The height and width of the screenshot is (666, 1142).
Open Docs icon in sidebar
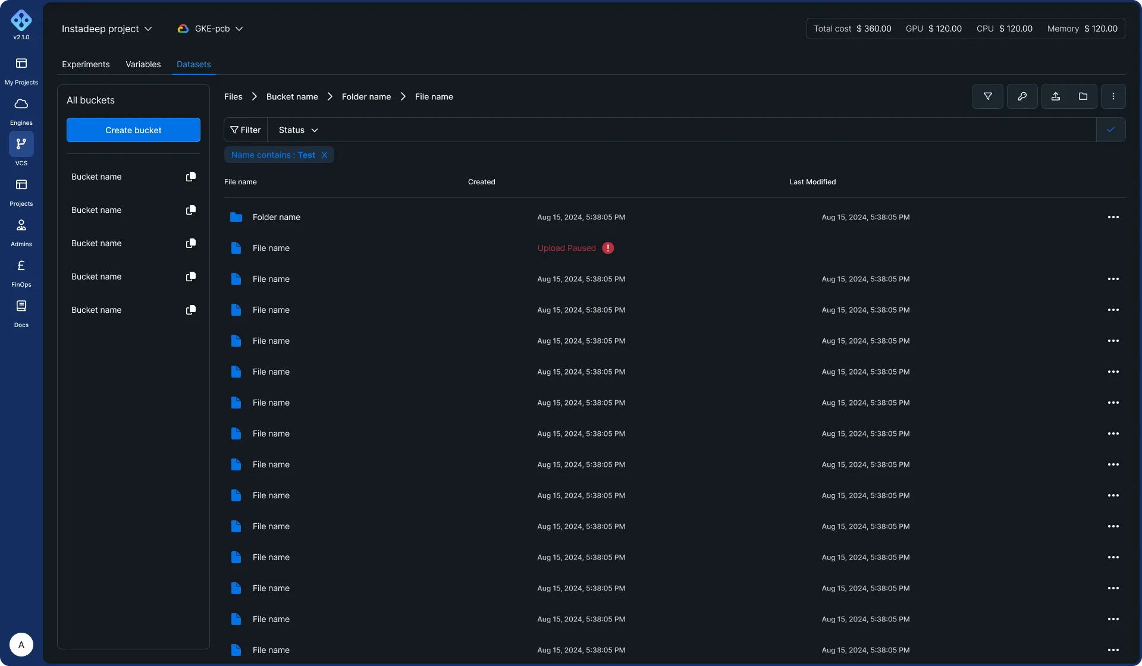click(x=21, y=306)
